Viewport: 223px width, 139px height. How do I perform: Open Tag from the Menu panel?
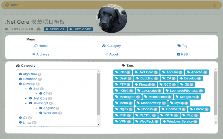(182, 46)
